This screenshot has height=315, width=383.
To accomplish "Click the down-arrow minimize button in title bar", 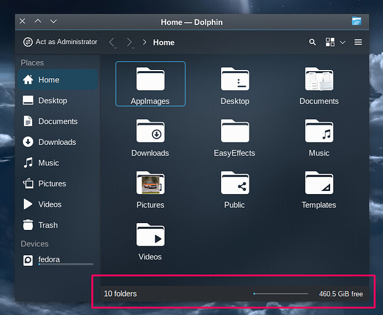I will tap(54, 21).
